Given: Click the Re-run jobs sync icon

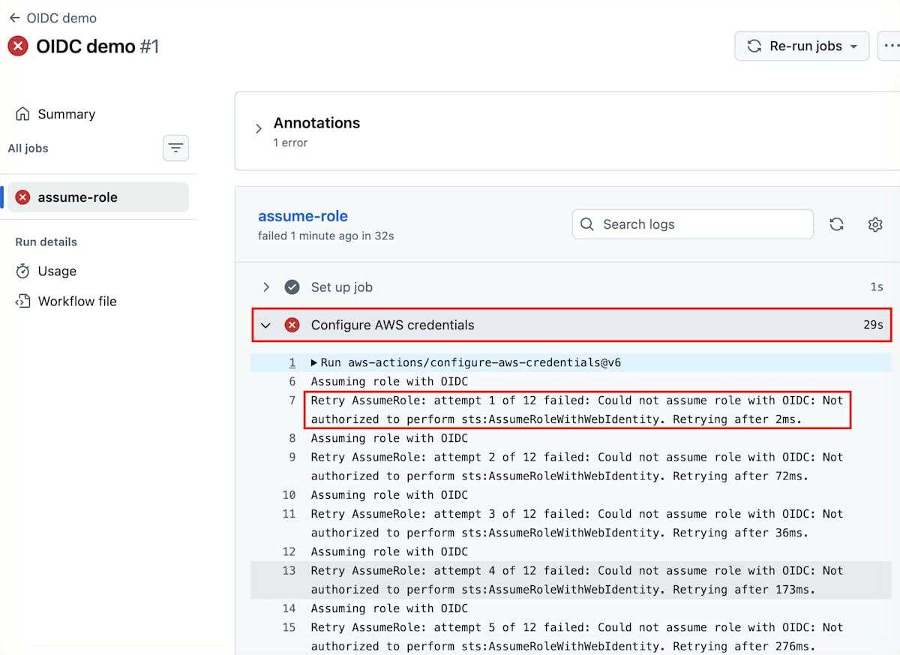Looking at the screenshot, I should coord(754,46).
